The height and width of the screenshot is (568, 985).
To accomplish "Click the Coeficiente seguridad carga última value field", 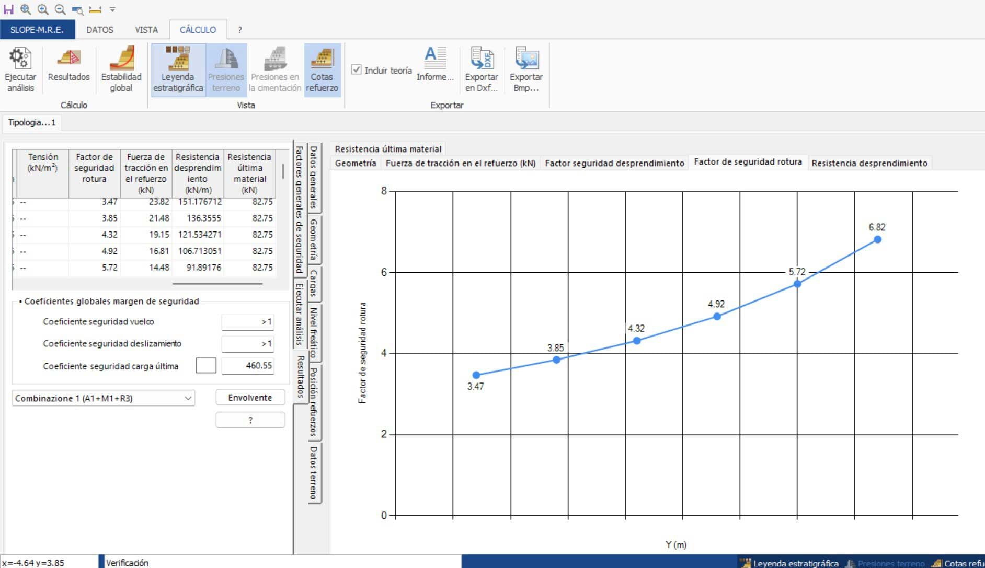I will 247,366.
